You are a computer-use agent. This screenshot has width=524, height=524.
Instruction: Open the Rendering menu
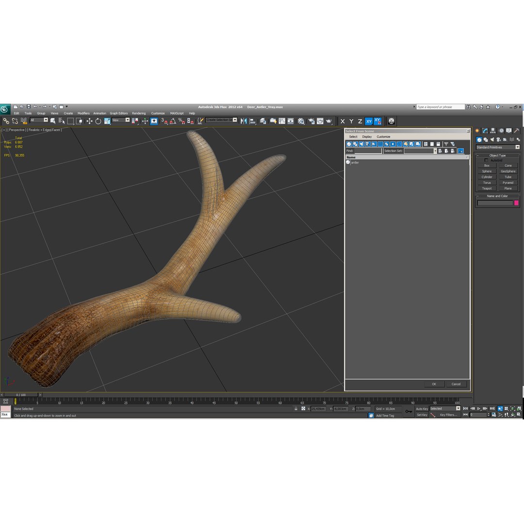[139, 113]
